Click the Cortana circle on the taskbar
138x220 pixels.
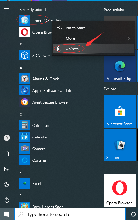tap(133, 214)
